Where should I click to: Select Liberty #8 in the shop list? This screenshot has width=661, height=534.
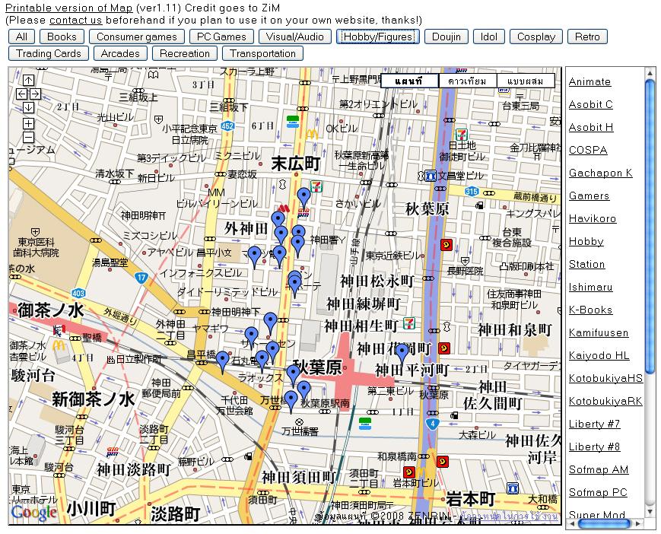(x=594, y=447)
